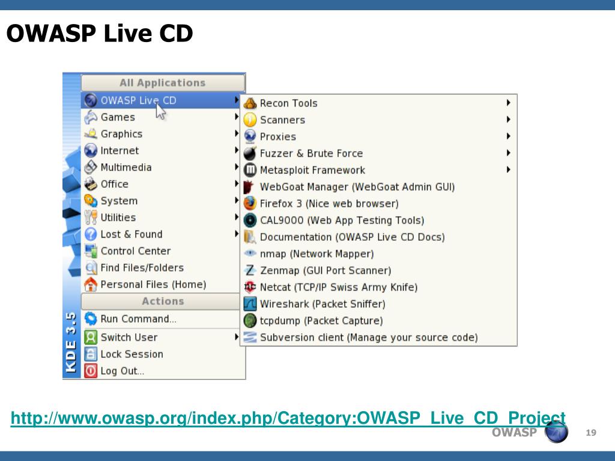Expand the Utilities submenu arrow

[236, 217]
